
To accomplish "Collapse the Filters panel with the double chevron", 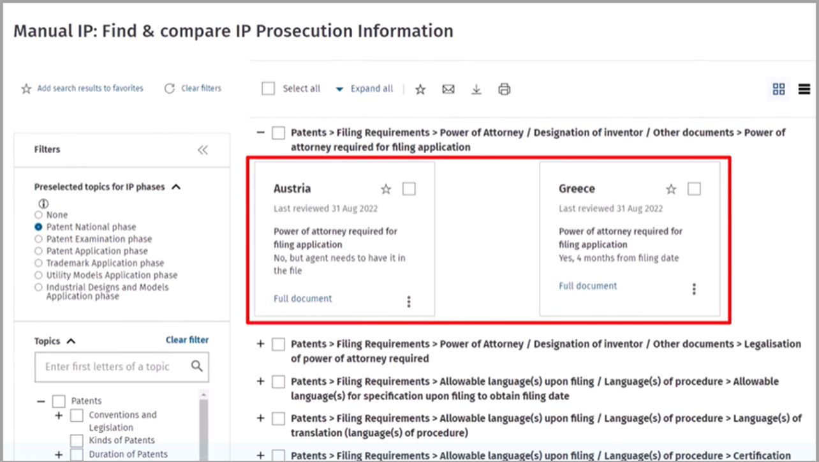I will [x=203, y=150].
